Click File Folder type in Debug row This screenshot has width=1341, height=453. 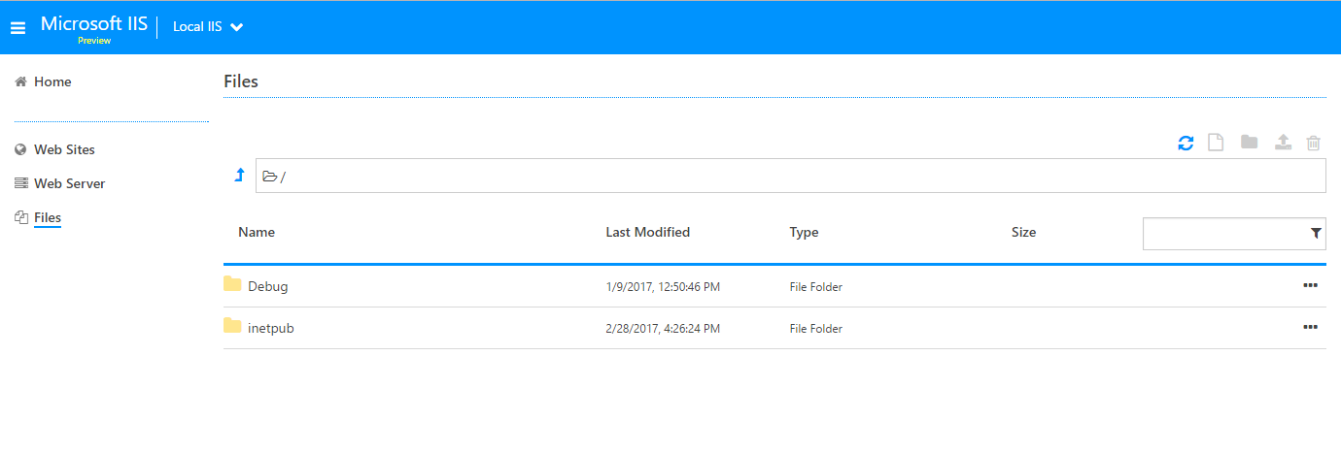(816, 287)
